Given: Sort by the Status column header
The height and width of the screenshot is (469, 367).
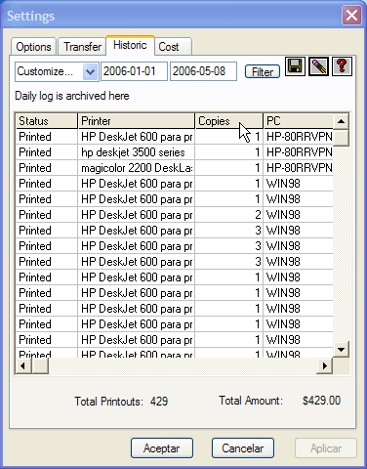Looking at the screenshot, I should point(47,121).
